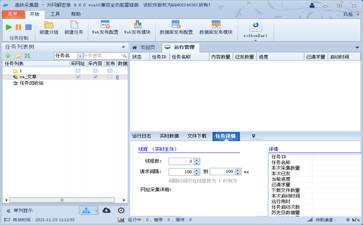The width and height of the screenshot is (363, 225).
Task: Uncheck 采网址 for ce_文章
Action: click(78, 77)
